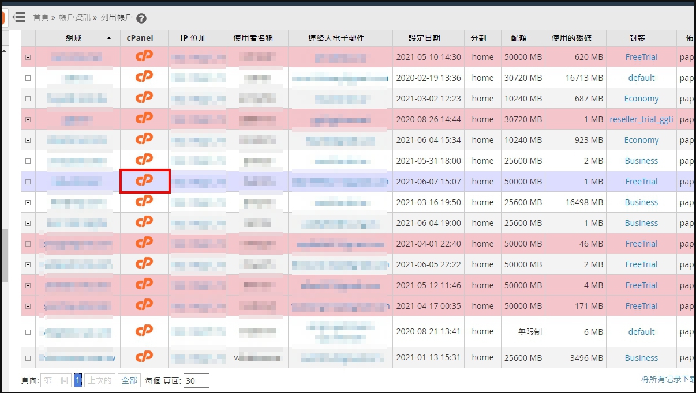Expand details for the 2020-08-26 14:44 row

click(28, 119)
